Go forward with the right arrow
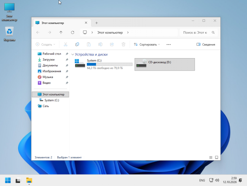The image size is (247, 186). pyautogui.click(x=50, y=32)
